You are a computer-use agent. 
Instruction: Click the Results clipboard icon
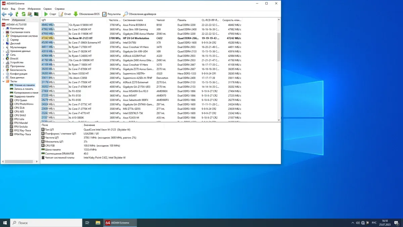pos(104,14)
